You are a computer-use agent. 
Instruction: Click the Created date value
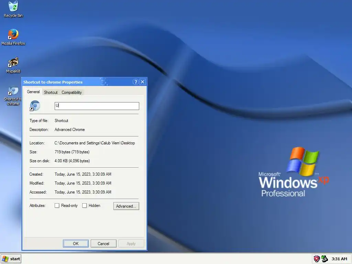tap(83, 174)
